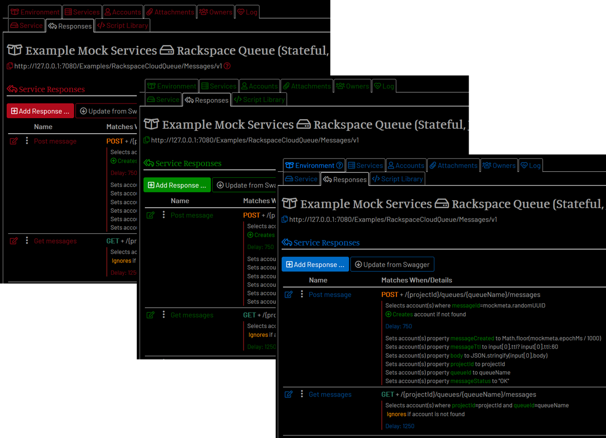Screen dimensions: 606x438
Task: Open Services tab in green window
Action: tap(218, 86)
